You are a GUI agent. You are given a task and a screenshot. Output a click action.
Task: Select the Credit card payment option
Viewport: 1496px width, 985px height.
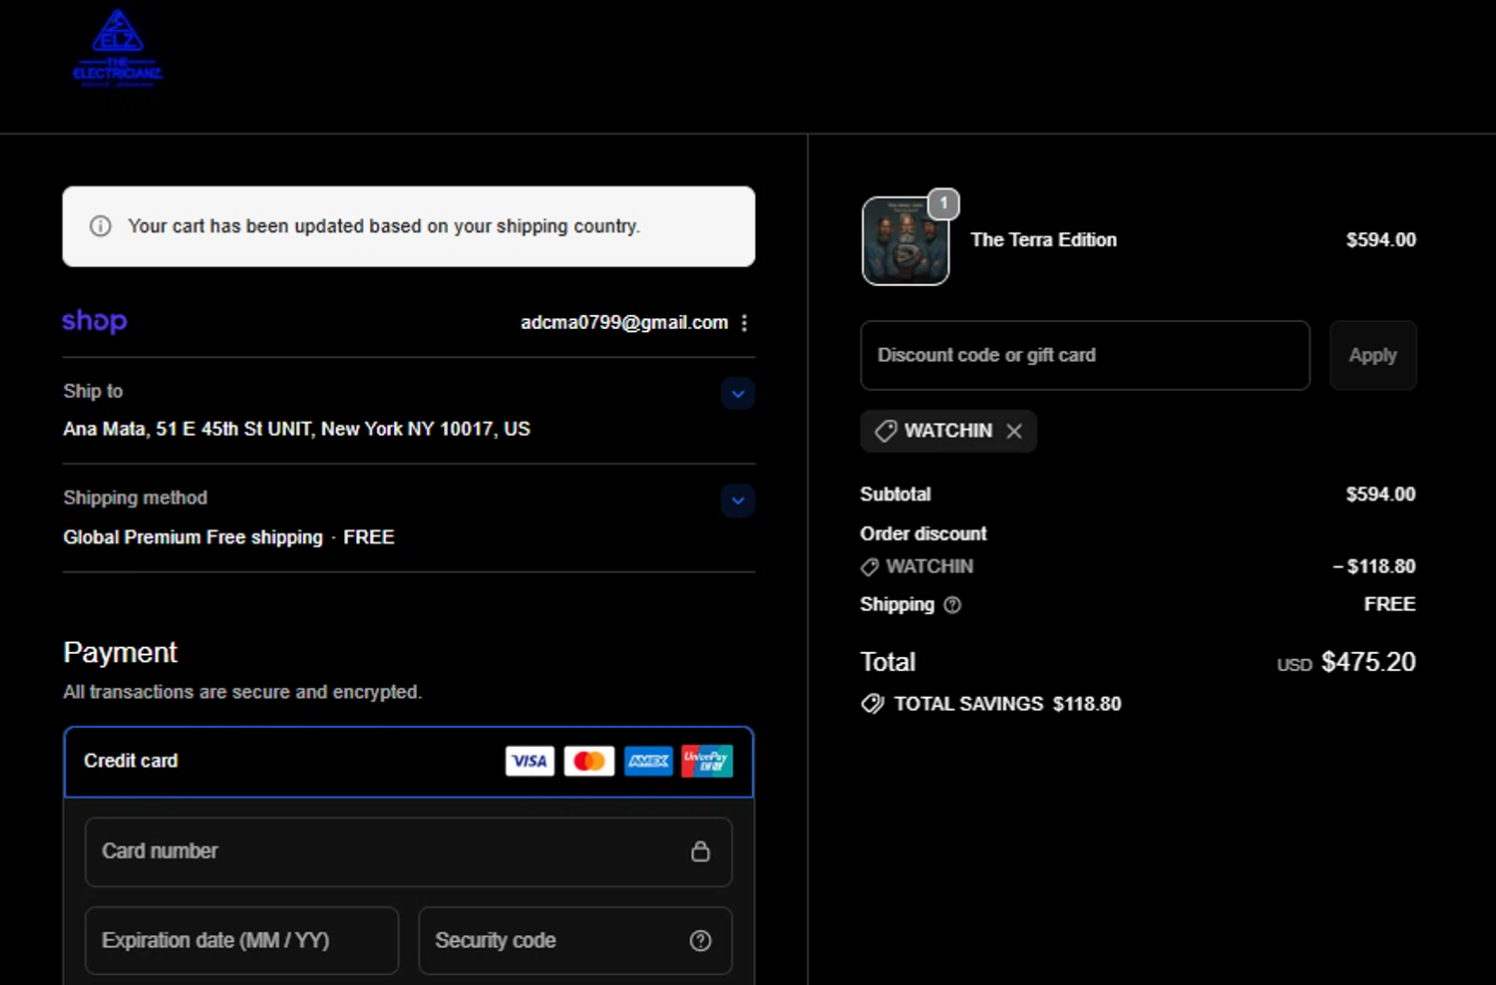(x=409, y=762)
